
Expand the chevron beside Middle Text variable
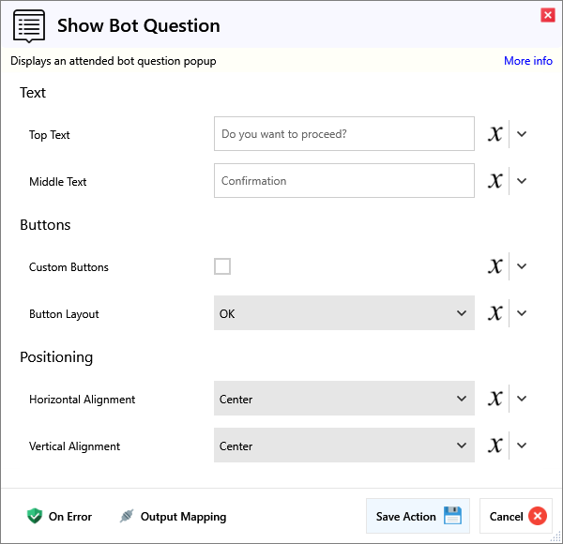coord(523,181)
